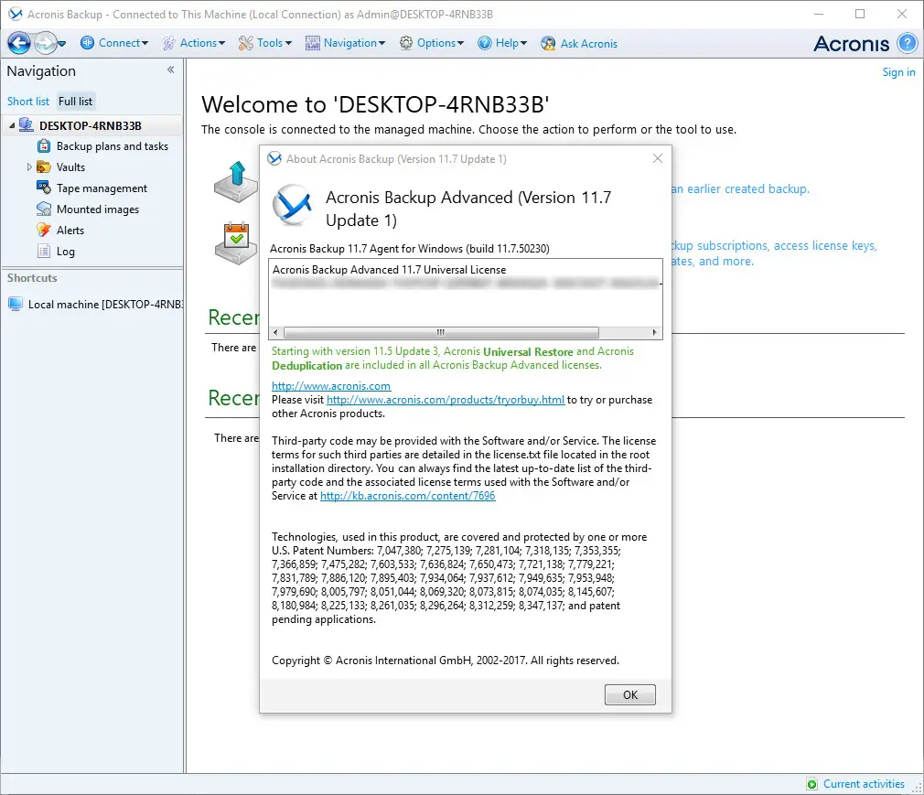This screenshot has height=795, width=924.
Task: Open navigation history dropdown arrow
Action: [x=62, y=44]
